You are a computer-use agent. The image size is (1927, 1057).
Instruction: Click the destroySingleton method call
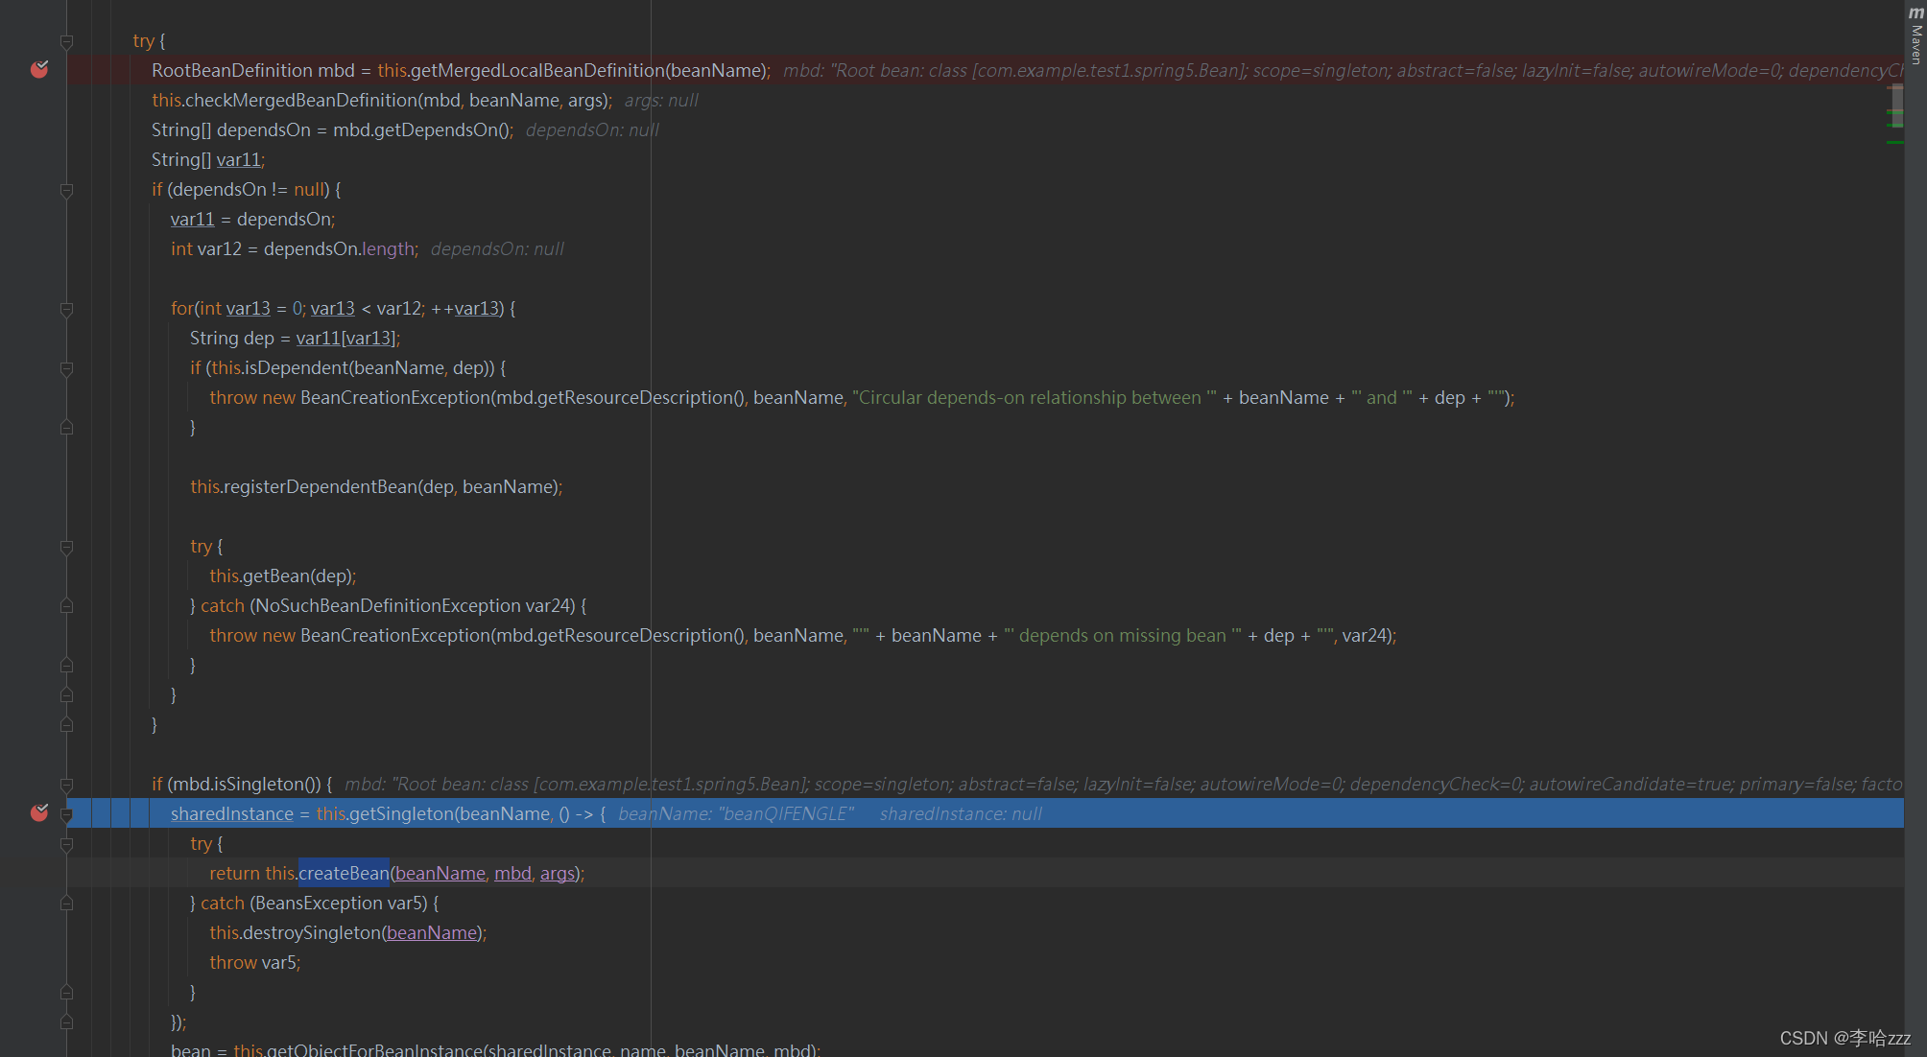(x=312, y=932)
